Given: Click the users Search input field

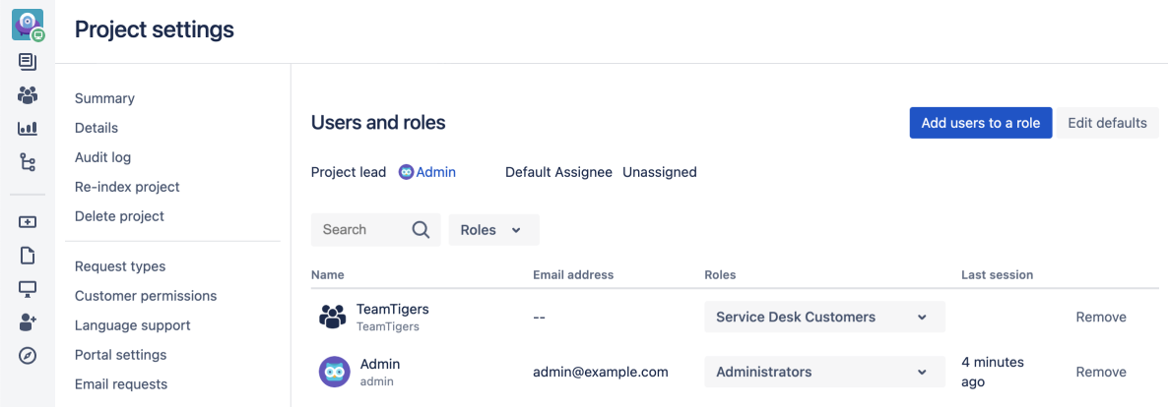Looking at the screenshot, I should [357, 230].
